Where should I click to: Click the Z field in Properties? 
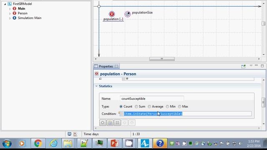[x=188, y=79]
